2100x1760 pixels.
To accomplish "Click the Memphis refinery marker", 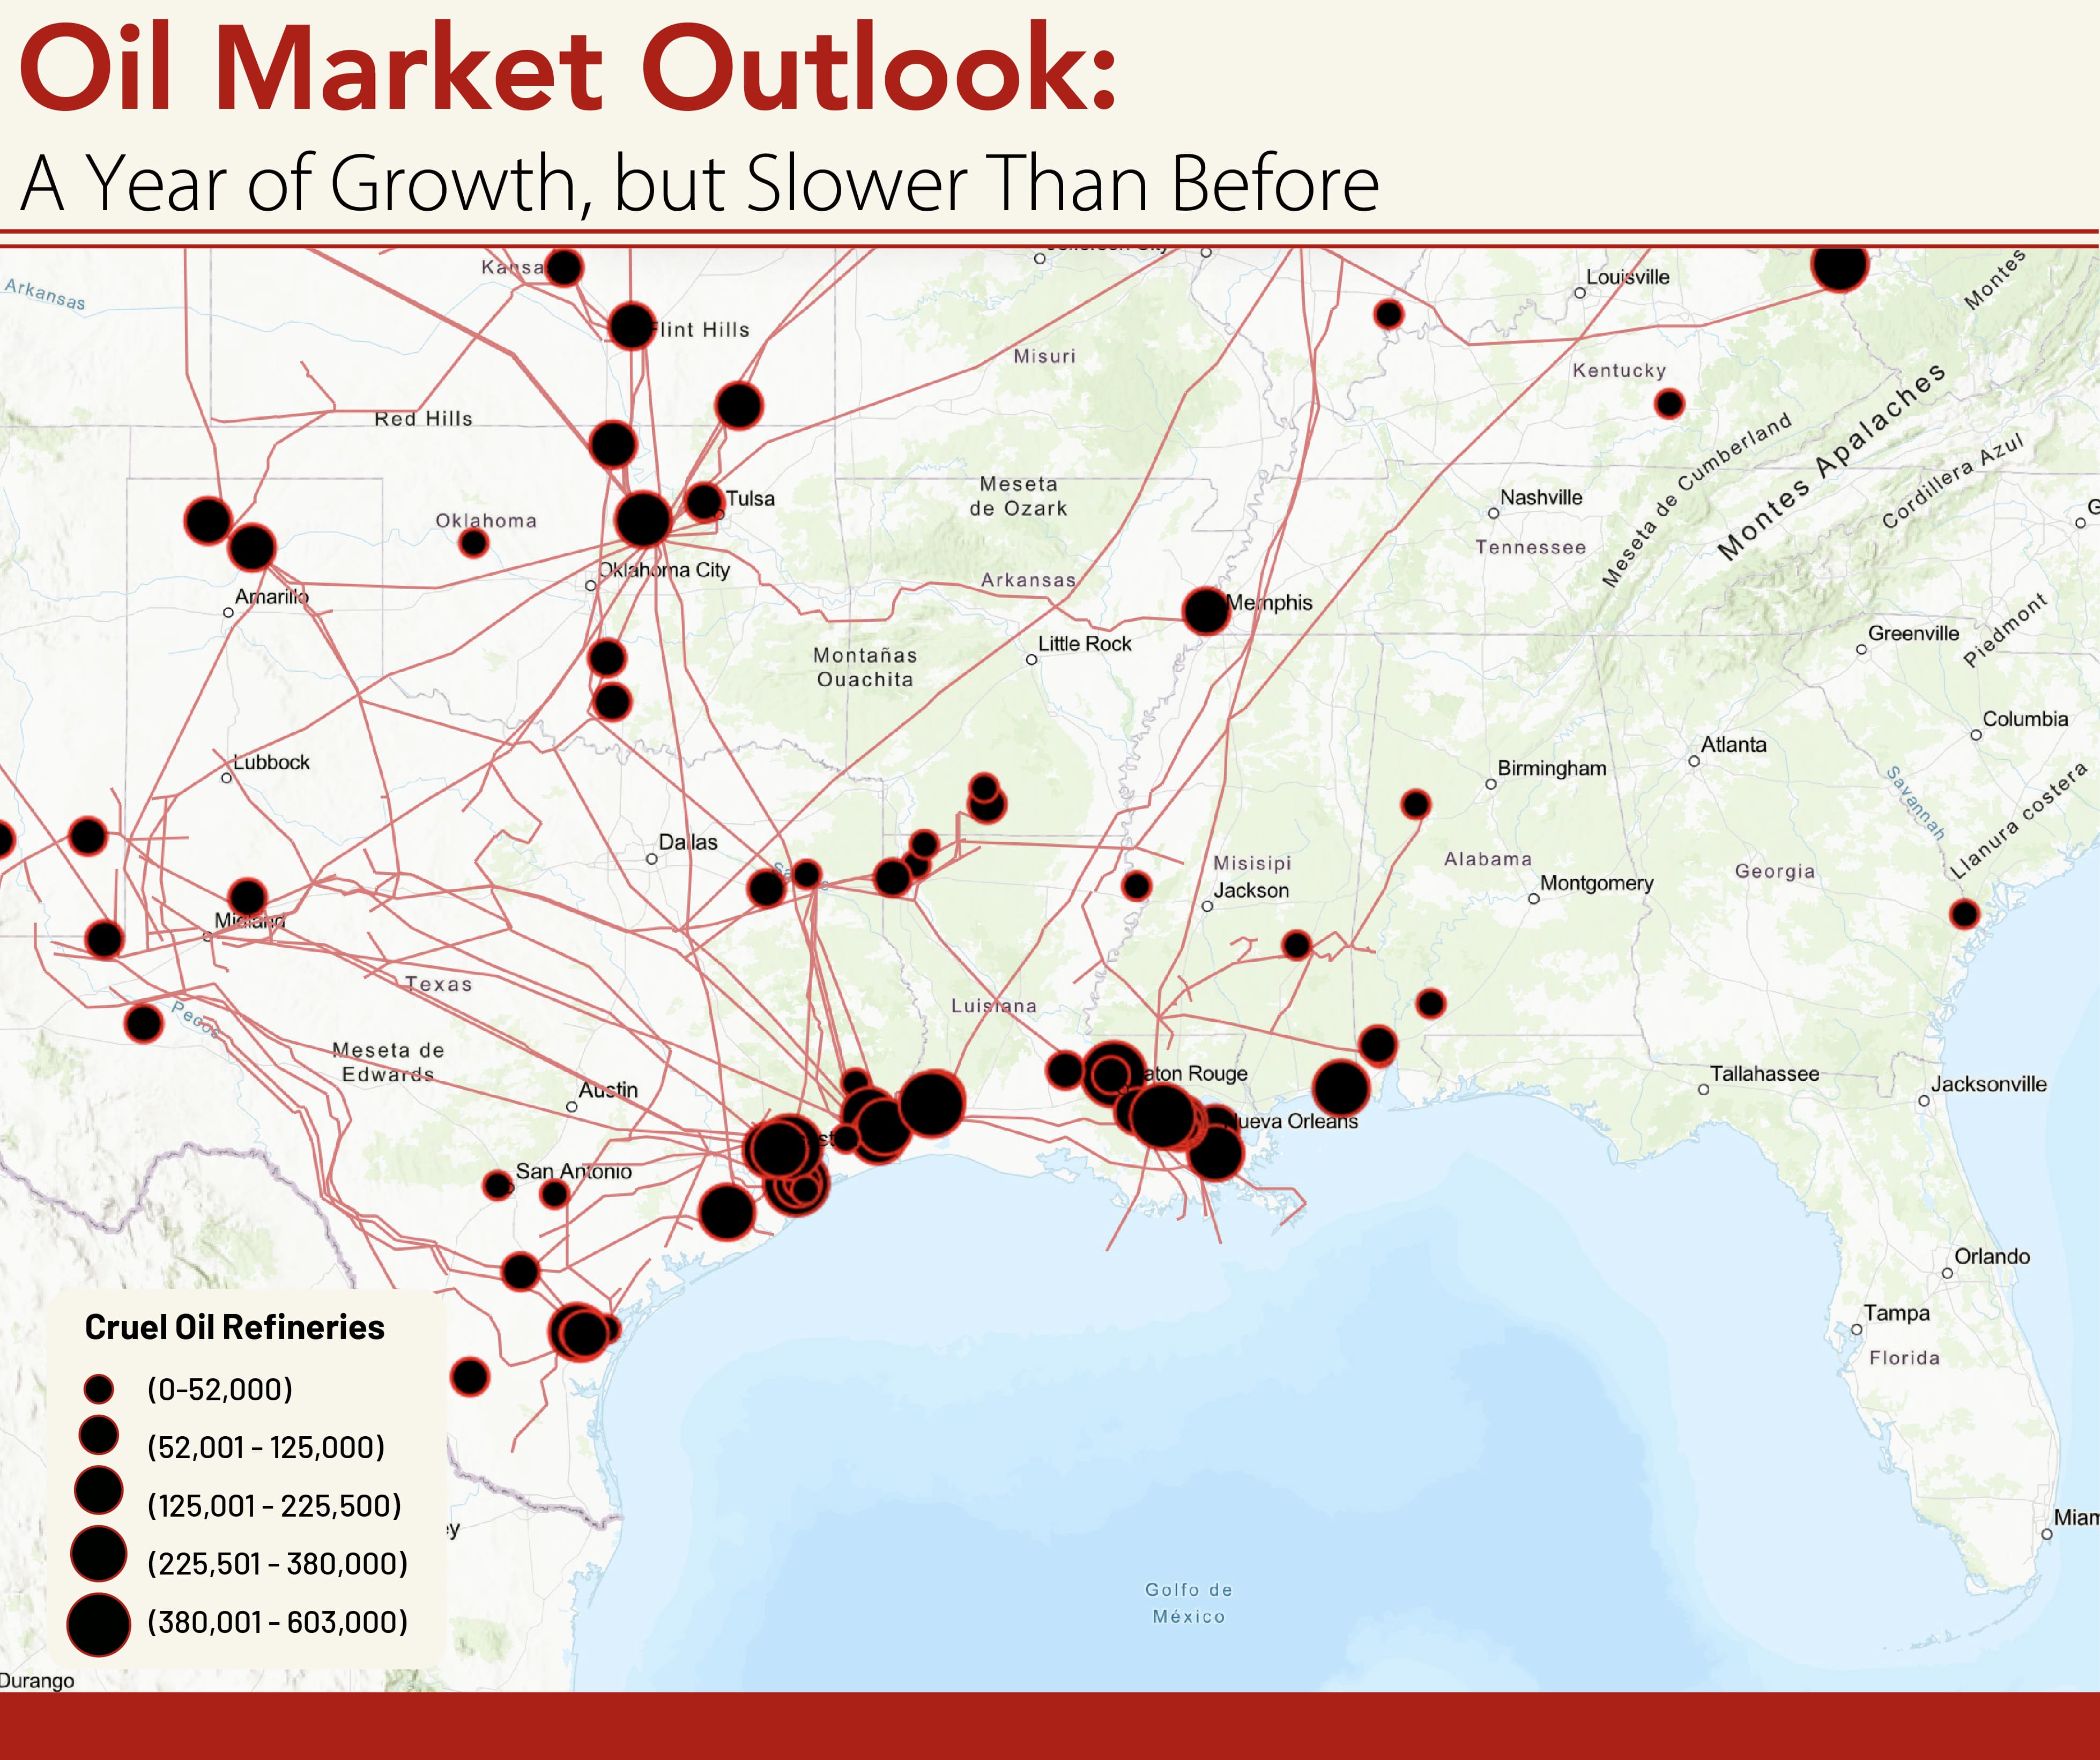I will tap(1206, 610).
